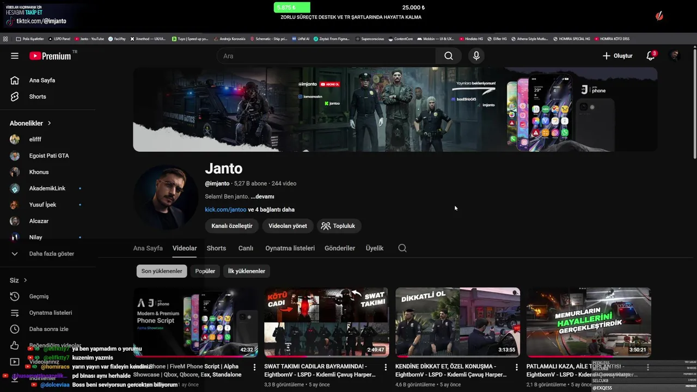Expand the Siz section

click(19, 280)
